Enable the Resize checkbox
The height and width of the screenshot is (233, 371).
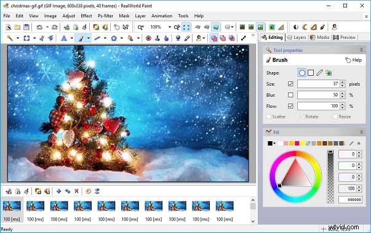click(x=335, y=116)
